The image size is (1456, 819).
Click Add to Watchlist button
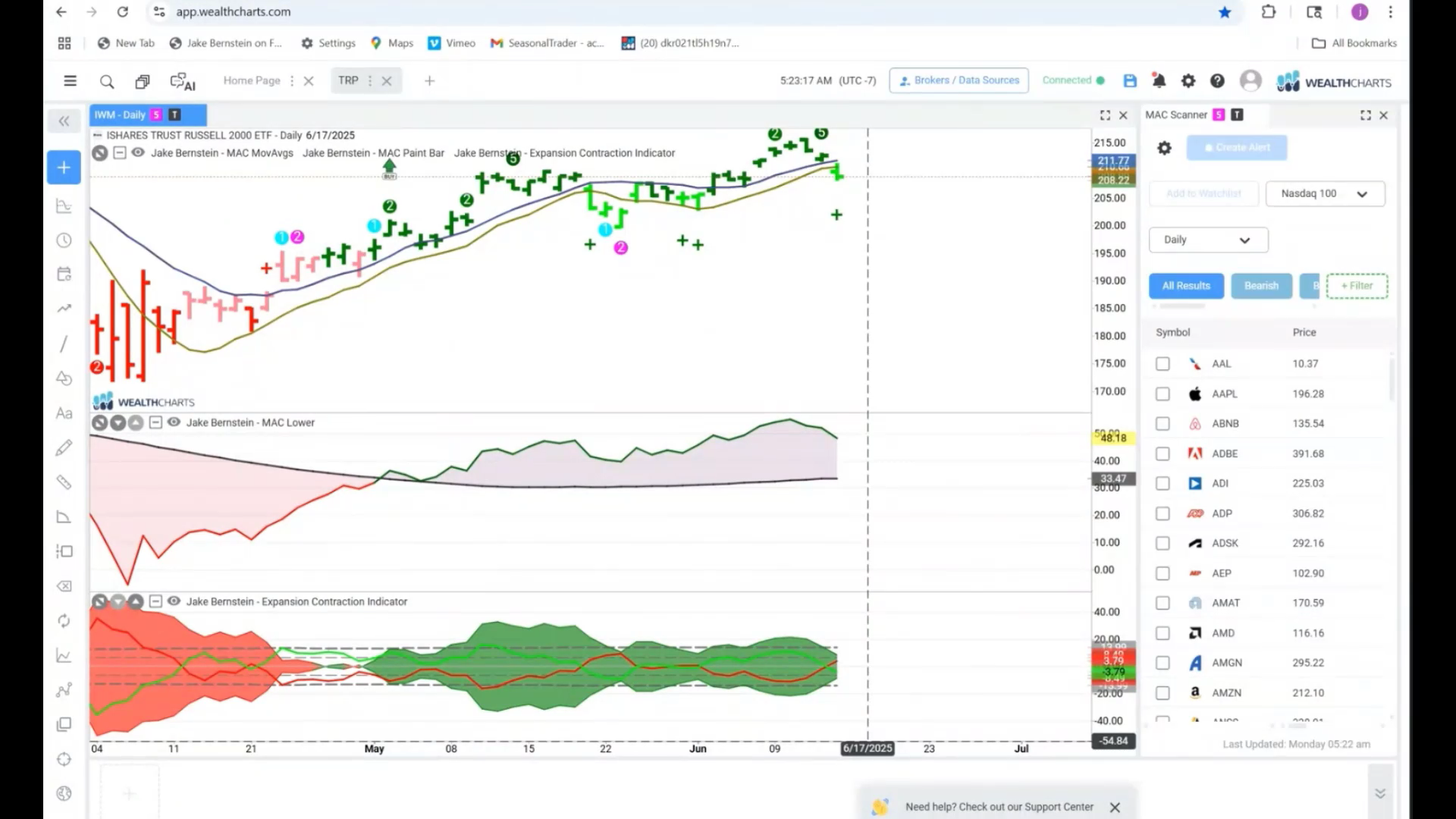[1203, 193]
